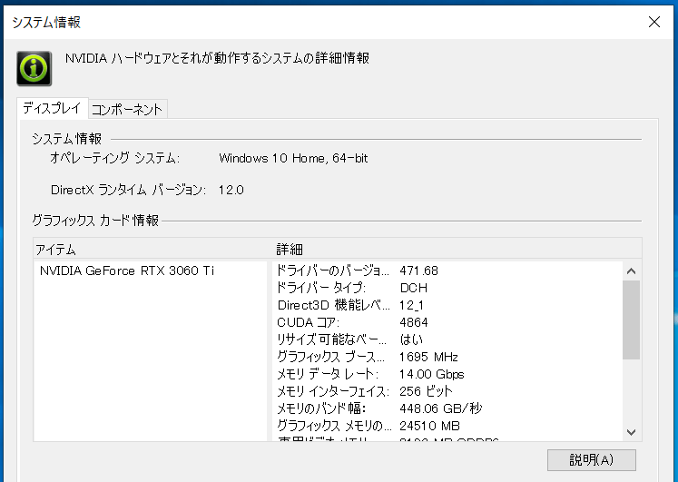Select the メモリ データ レート row label
This screenshot has width=678, height=482.
pyautogui.click(x=328, y=374)
